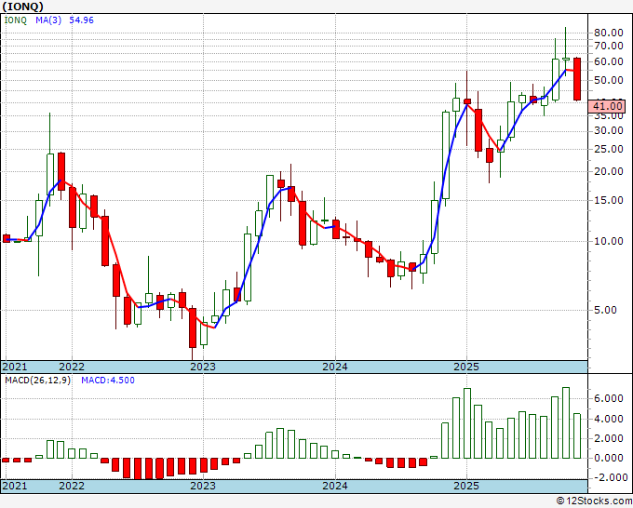Click the 20.00 price axis label

pyautogui.click(x=609, y=171)
